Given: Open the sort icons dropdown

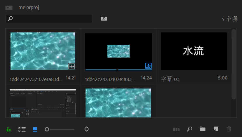Looking at the screenshot, I should click(87, 129).
